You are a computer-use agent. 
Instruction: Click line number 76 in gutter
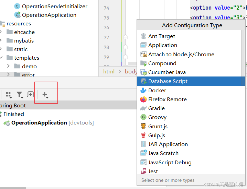pos(107,27)
